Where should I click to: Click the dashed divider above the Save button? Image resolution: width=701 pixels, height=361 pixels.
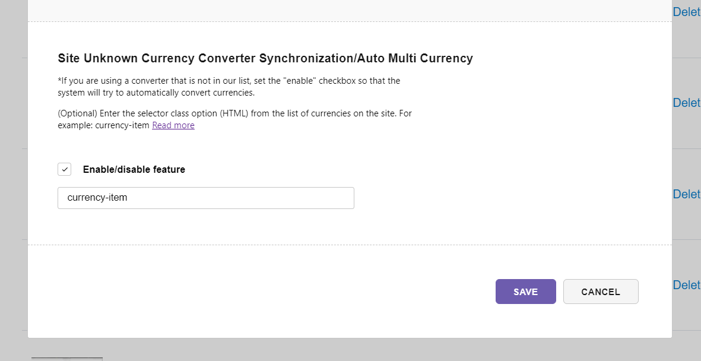350,245
